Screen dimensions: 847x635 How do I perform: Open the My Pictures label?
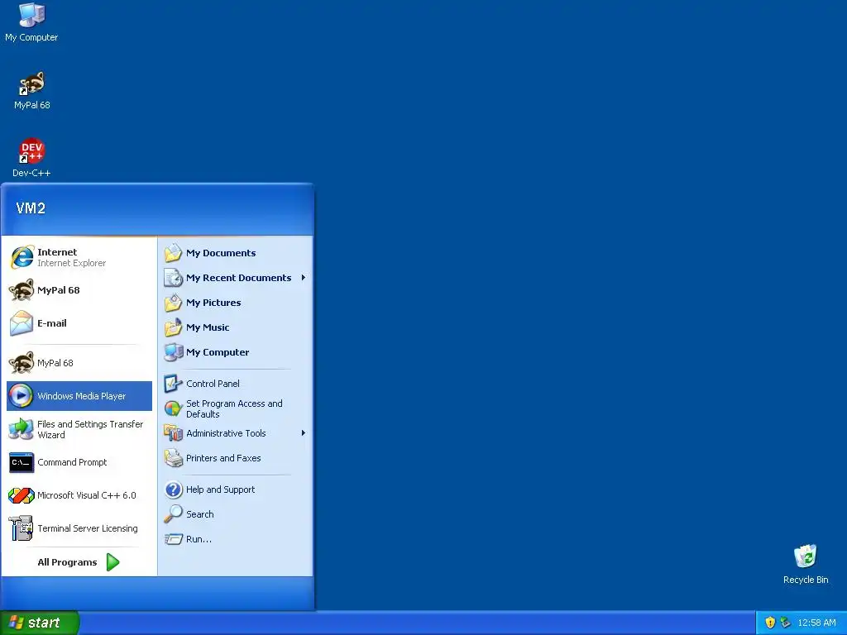[213, 303]
